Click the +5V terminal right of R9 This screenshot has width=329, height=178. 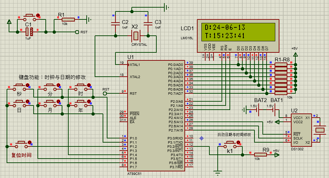click(x=277, y=155)
